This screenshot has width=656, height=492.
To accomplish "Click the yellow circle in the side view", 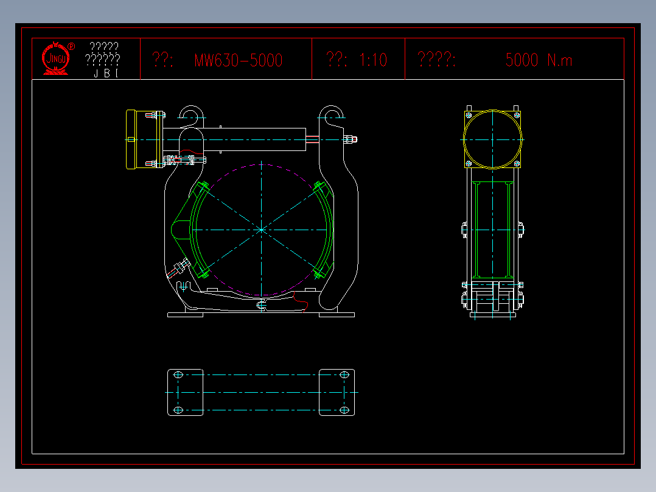I will pyautogui.click(x=493, y=139).
